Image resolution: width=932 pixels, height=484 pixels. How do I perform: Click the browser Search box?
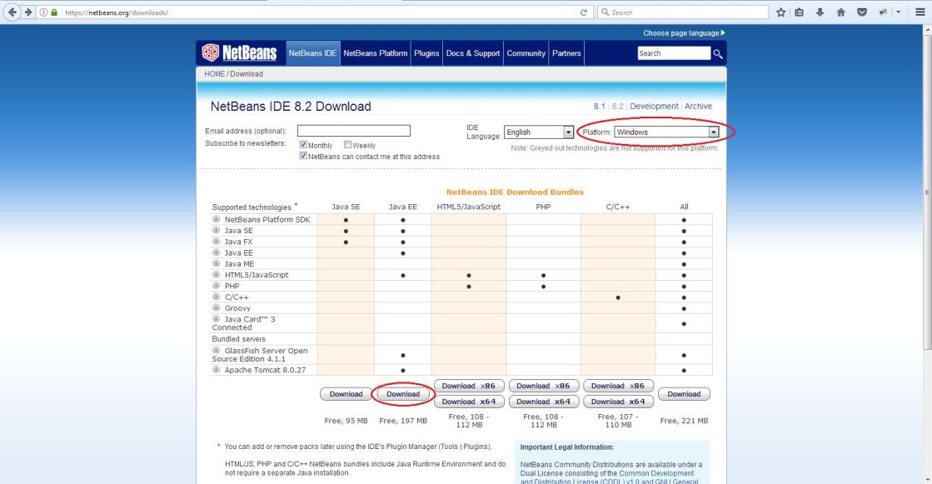tap(683, 12)
